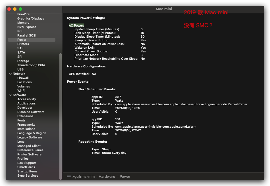Click the yellow minimize window button

[15, 9]
